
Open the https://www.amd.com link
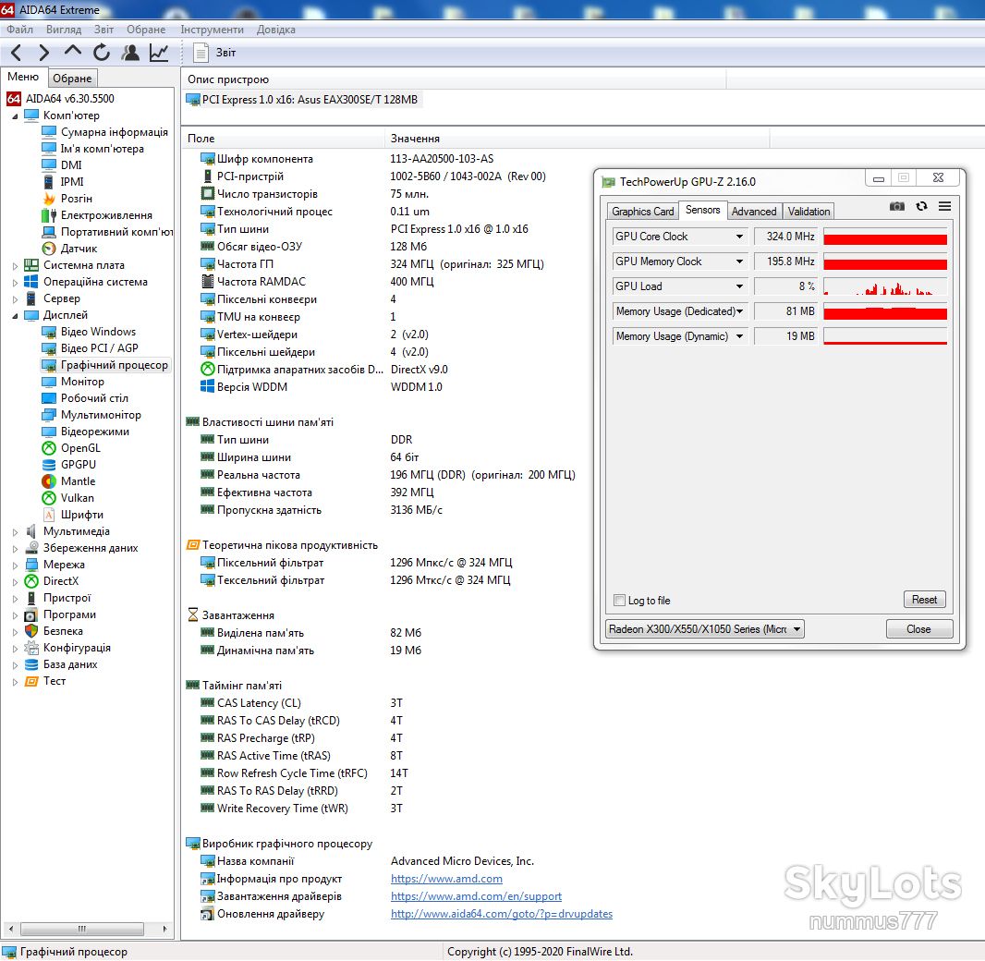tap(446, 879)
